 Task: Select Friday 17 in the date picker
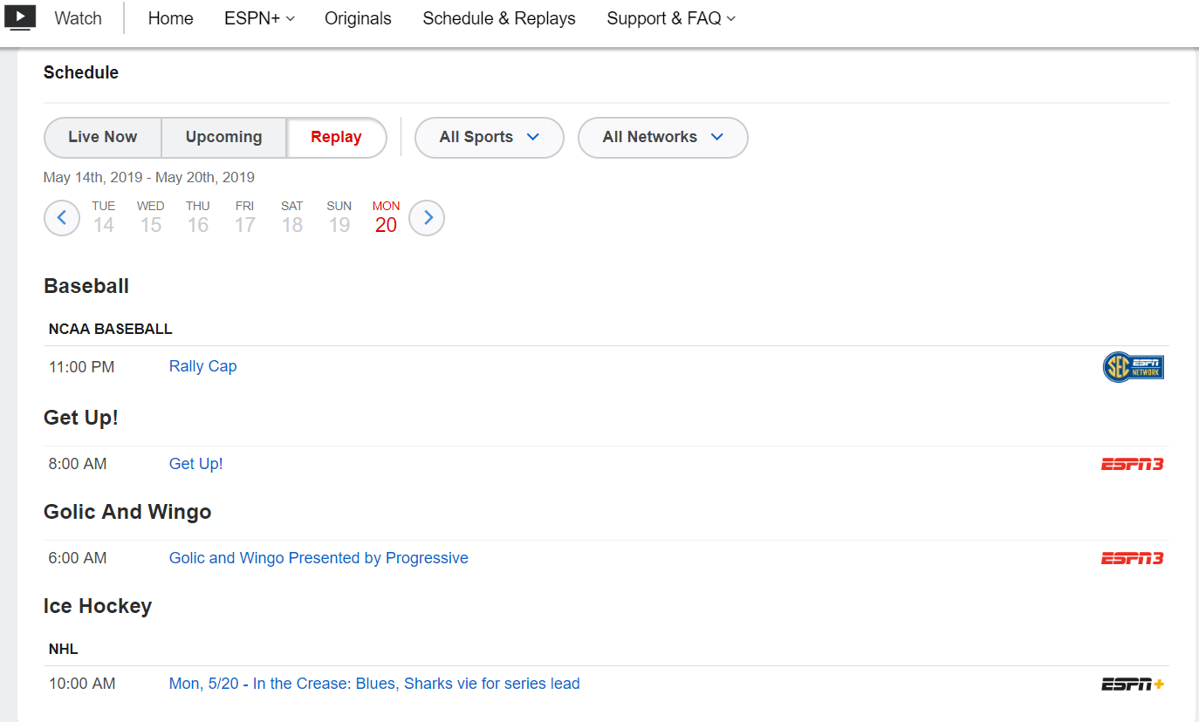(x=245, y=218)
